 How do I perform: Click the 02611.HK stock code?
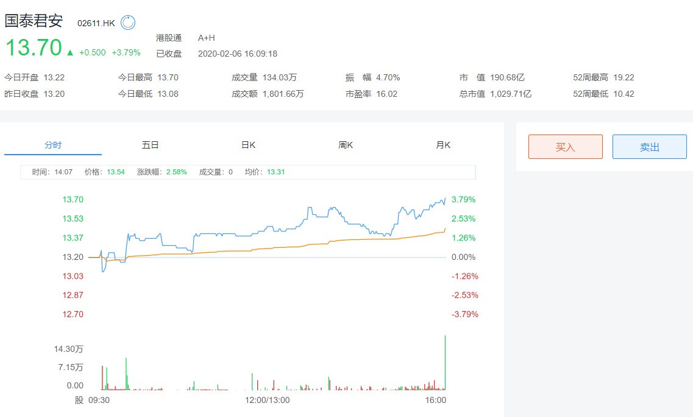pyautogui.click(x=96, y=23)
